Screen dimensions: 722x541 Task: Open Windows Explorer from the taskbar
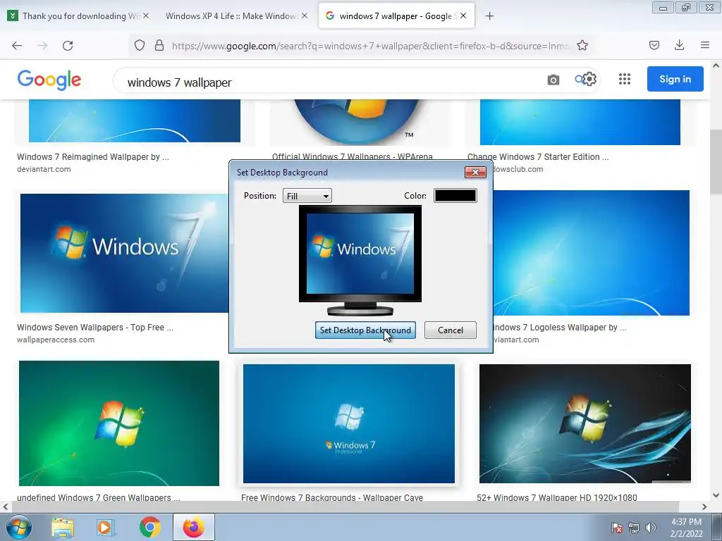63,527
